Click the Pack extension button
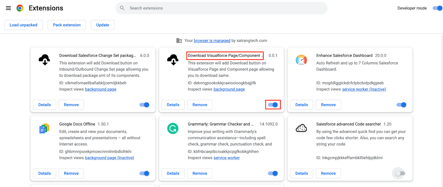The height and width of the screenshot is (187, 443). point(67,25)
